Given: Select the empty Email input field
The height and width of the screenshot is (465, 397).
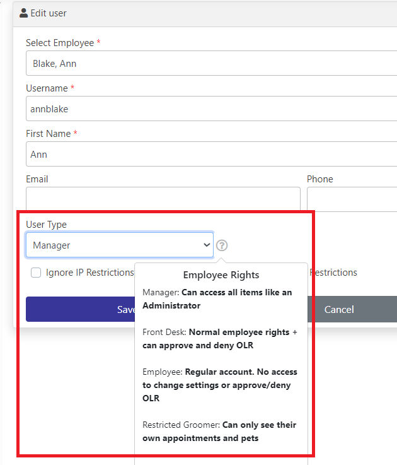Looking at the screenshot, I should [163, 199].
